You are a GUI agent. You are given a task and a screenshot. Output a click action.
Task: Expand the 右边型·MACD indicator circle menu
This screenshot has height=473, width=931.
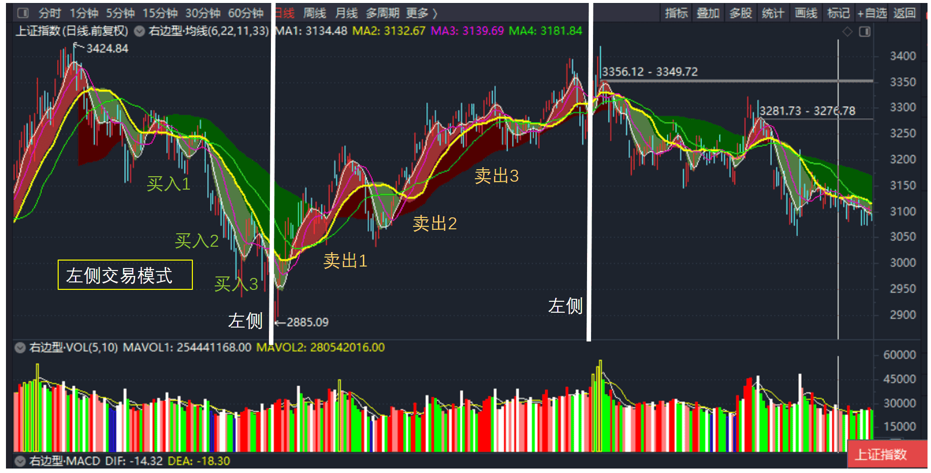click(20, 461)
